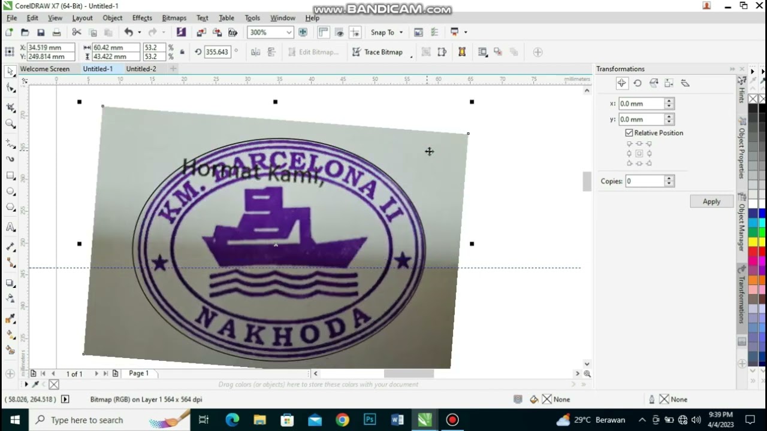Increase the Copies value with up arrow
The image size is (767, 431).
click(669, 178)
